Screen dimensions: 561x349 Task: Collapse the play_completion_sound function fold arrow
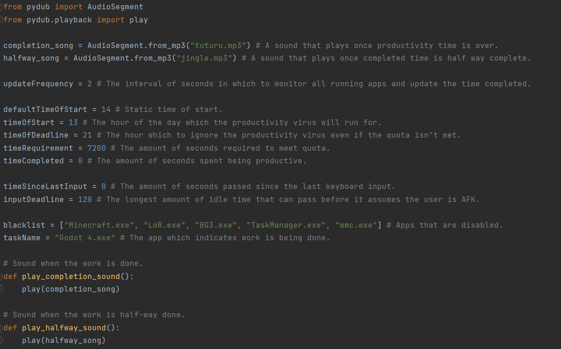[x=1, y=276]
